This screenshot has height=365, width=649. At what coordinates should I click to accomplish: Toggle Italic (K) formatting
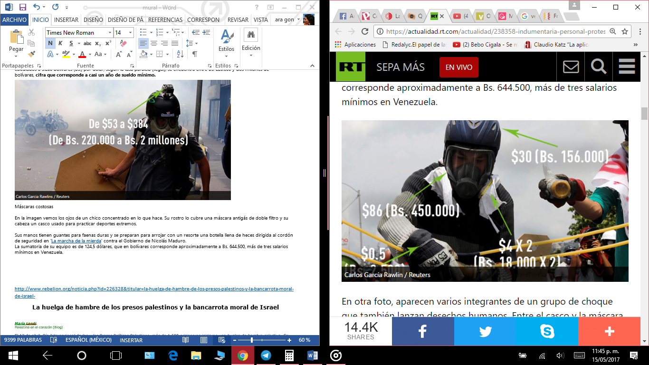click(60, 43)
